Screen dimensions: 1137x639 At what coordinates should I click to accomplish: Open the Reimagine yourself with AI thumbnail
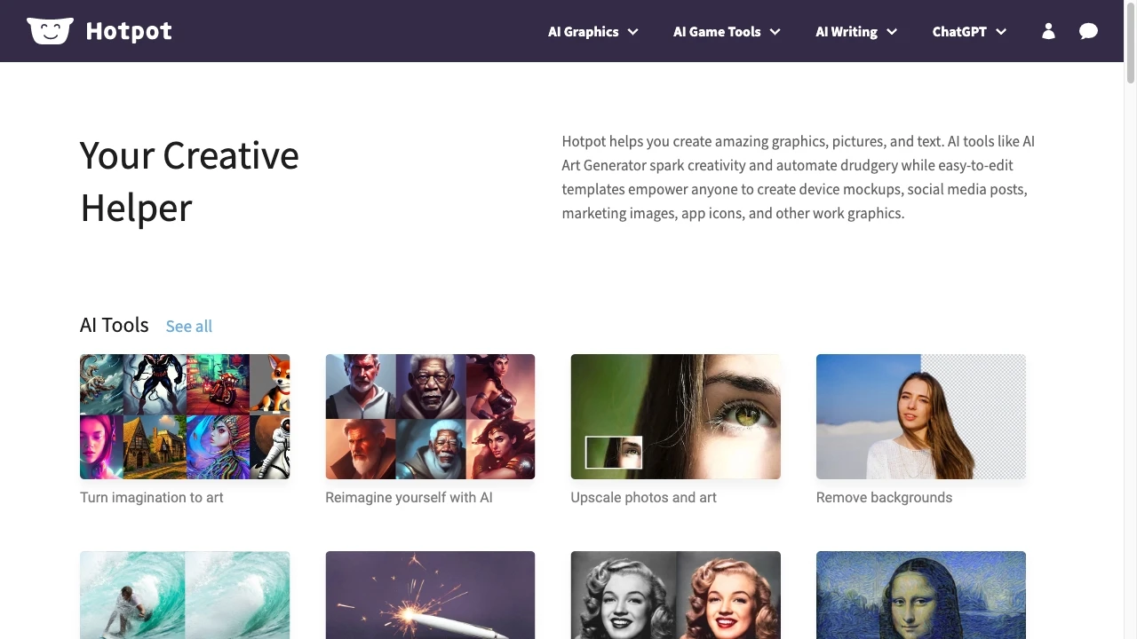(430, 416)
